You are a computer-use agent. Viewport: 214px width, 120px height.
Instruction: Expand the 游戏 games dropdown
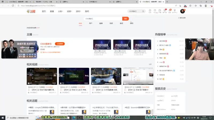coord(78,11)
